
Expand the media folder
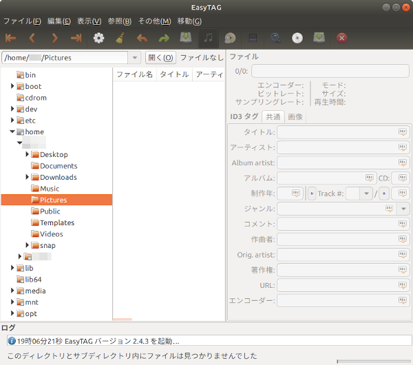12,291
